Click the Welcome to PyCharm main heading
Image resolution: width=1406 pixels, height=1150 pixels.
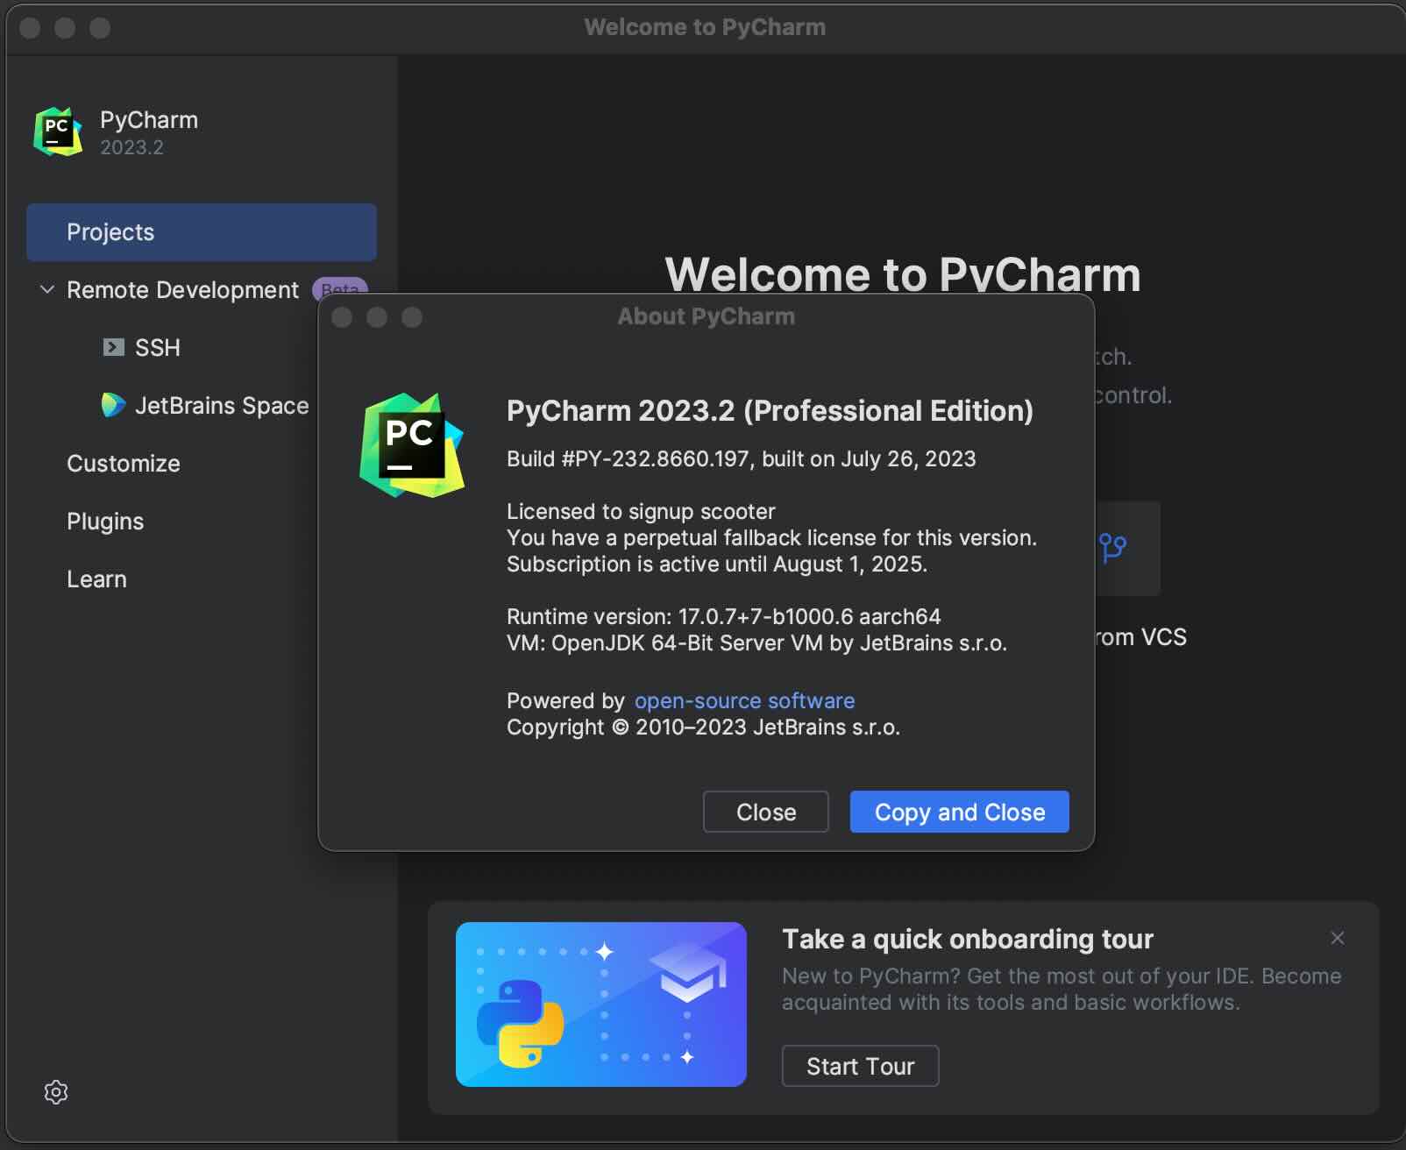(903, 273)
